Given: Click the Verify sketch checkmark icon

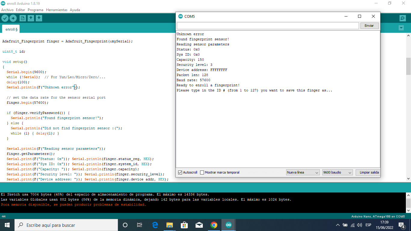Looking at the screenshot, I should [x=5, y=18].
